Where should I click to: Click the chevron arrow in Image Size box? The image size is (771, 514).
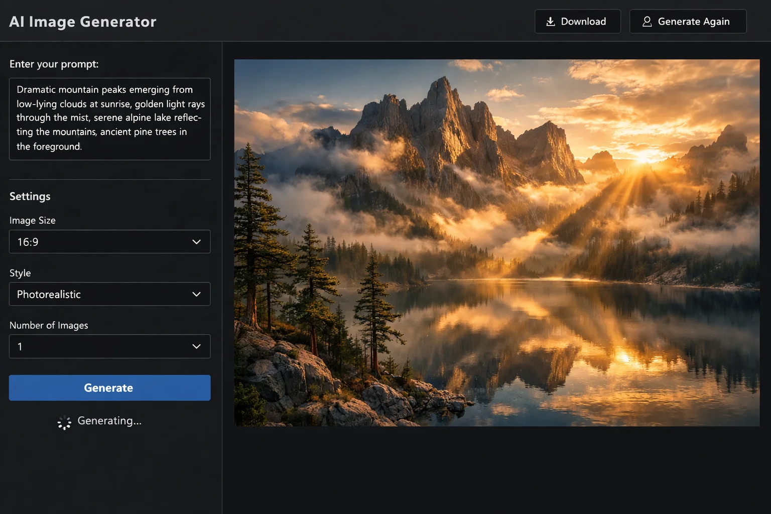click(x=196, y=242)
